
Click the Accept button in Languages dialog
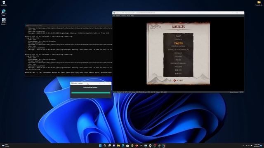(x=178, y=81)
